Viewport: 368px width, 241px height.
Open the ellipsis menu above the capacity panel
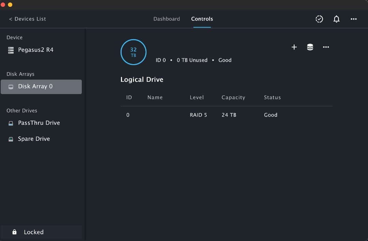(326, 47)
